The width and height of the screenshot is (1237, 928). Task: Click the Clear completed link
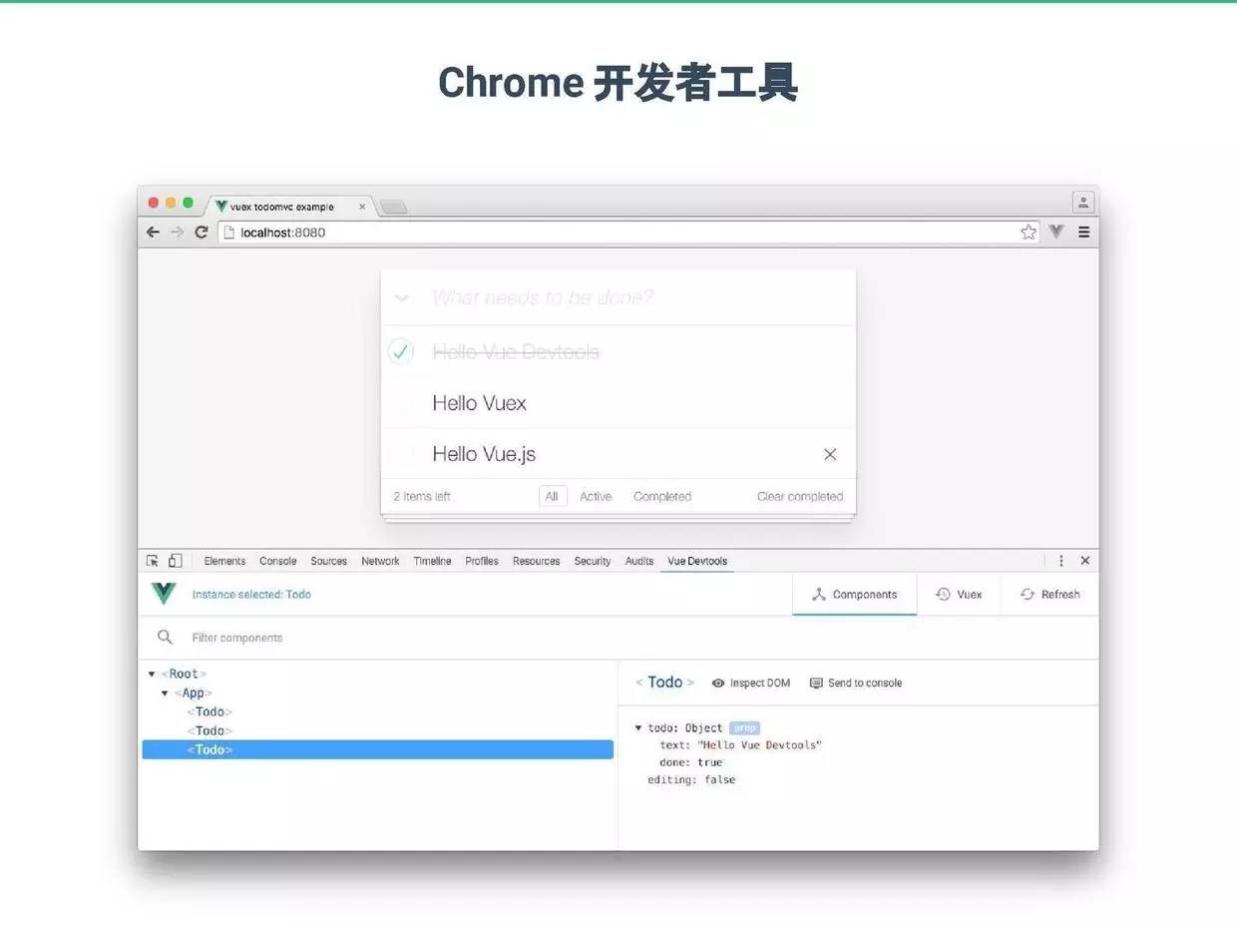pyautogui.click(x=799, y=496)
